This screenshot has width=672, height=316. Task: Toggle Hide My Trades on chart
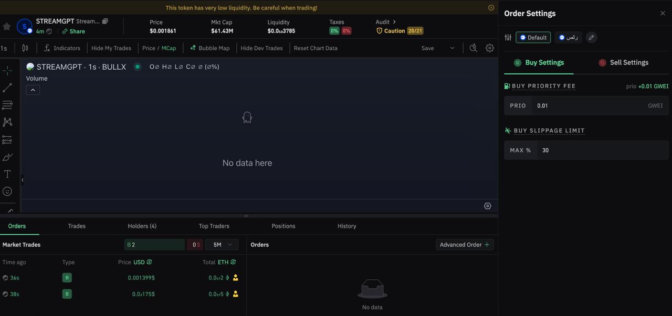111,48
